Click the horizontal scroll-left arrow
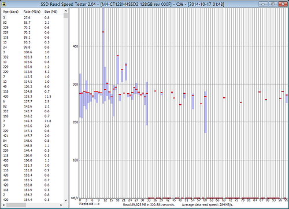This screenshot has width=289, height=209. (3, 205)
